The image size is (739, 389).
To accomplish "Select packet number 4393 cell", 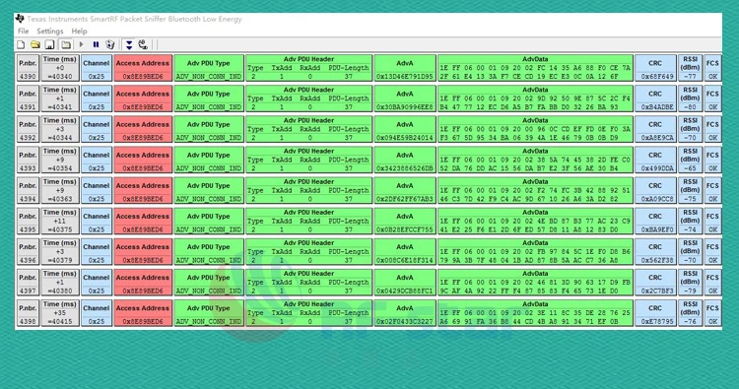I will (28, 160).
